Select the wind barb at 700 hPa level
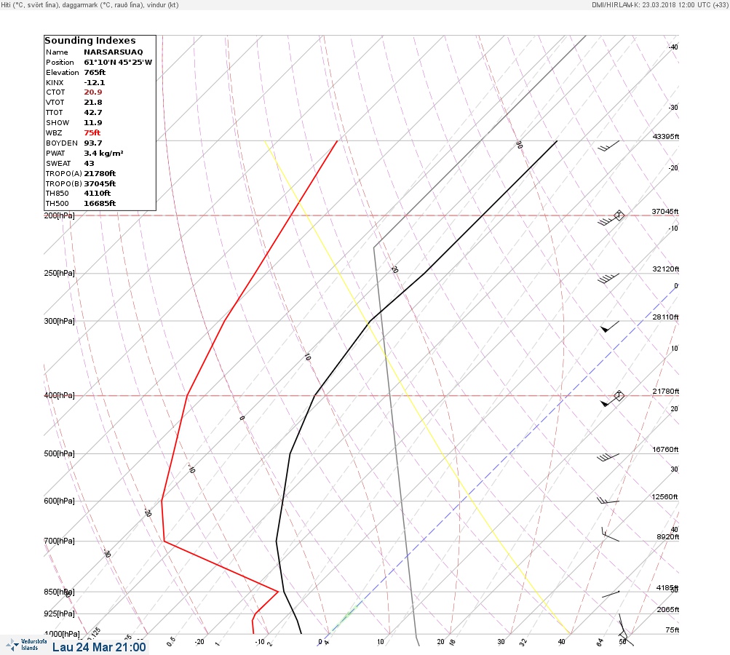 tap(610, 534)
